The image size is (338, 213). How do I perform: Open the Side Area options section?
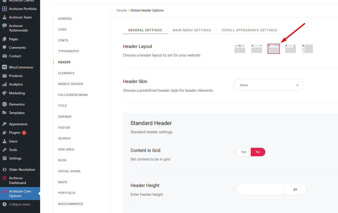click(66, 149)
